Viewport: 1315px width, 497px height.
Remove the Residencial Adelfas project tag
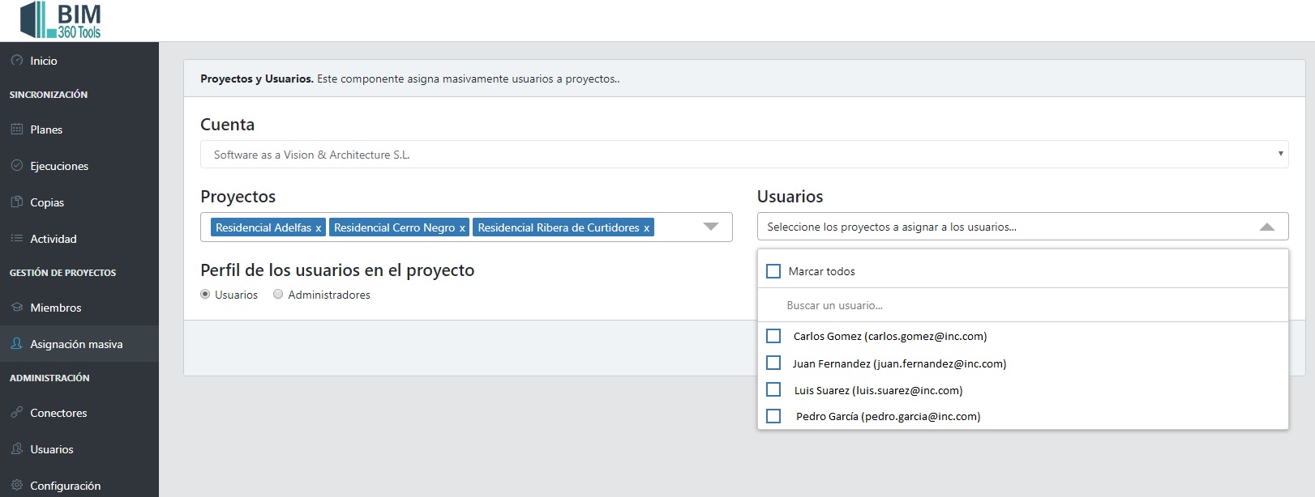[319, 228]
